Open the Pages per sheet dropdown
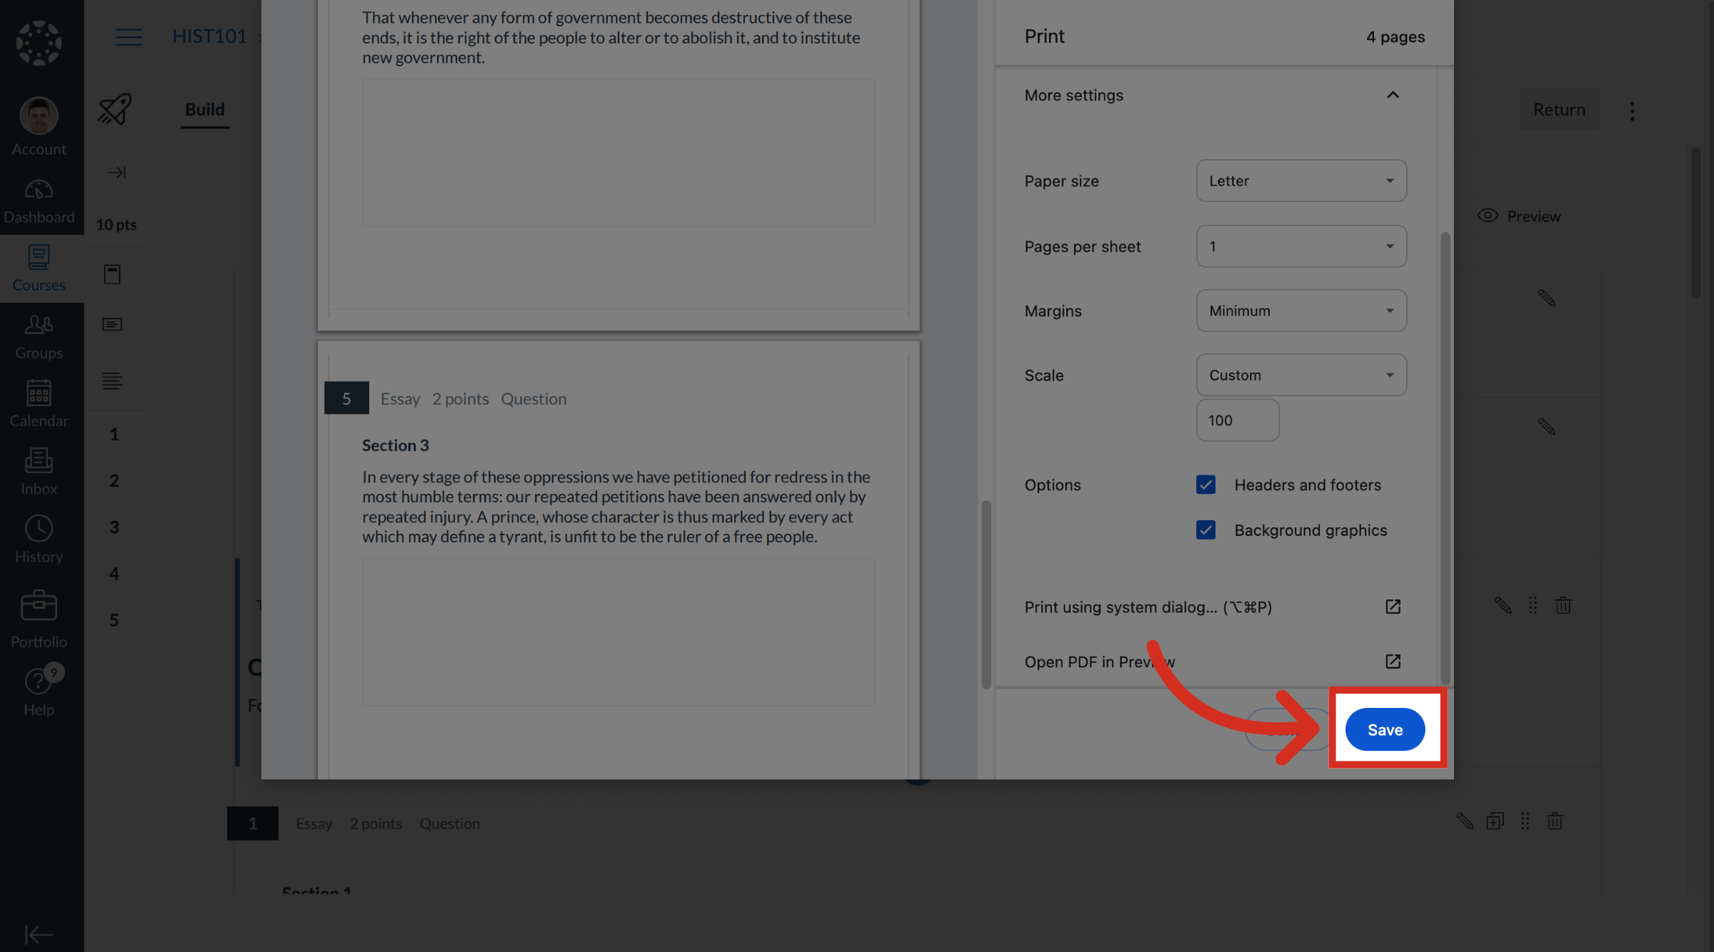1714x952 pixels. 1301,246
